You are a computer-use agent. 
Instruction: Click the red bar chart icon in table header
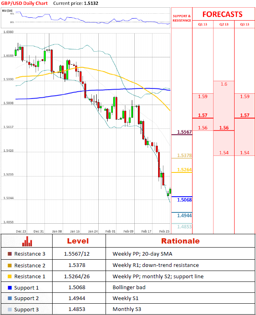(x=27, y=241)
